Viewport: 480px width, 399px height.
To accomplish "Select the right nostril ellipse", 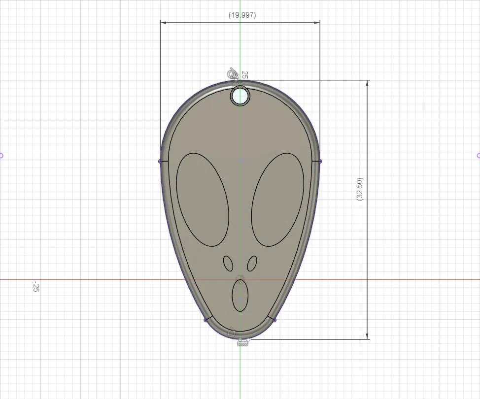I will click(x=252, y=264).
